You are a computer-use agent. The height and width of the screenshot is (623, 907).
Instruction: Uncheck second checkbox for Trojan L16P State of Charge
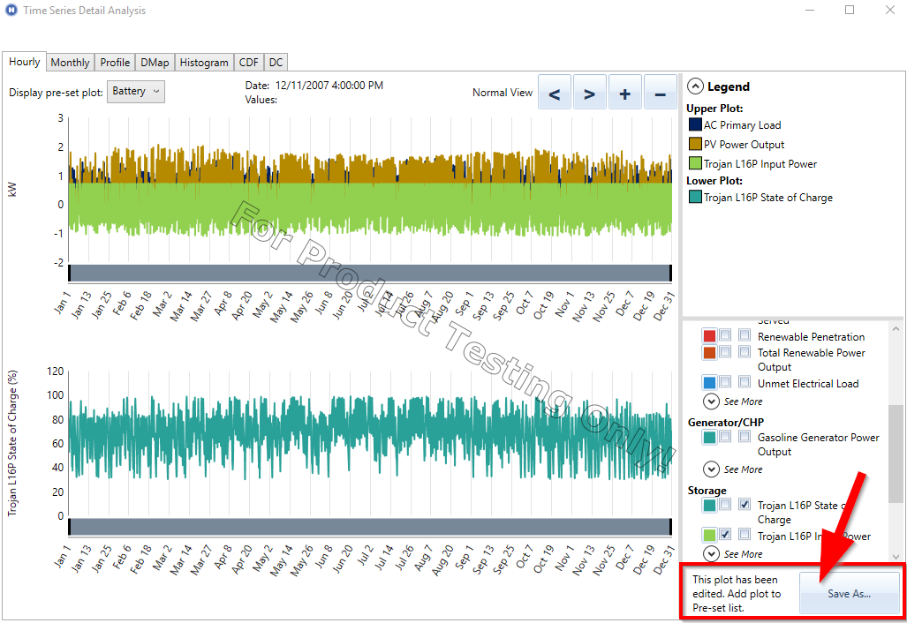pos(744,505)
